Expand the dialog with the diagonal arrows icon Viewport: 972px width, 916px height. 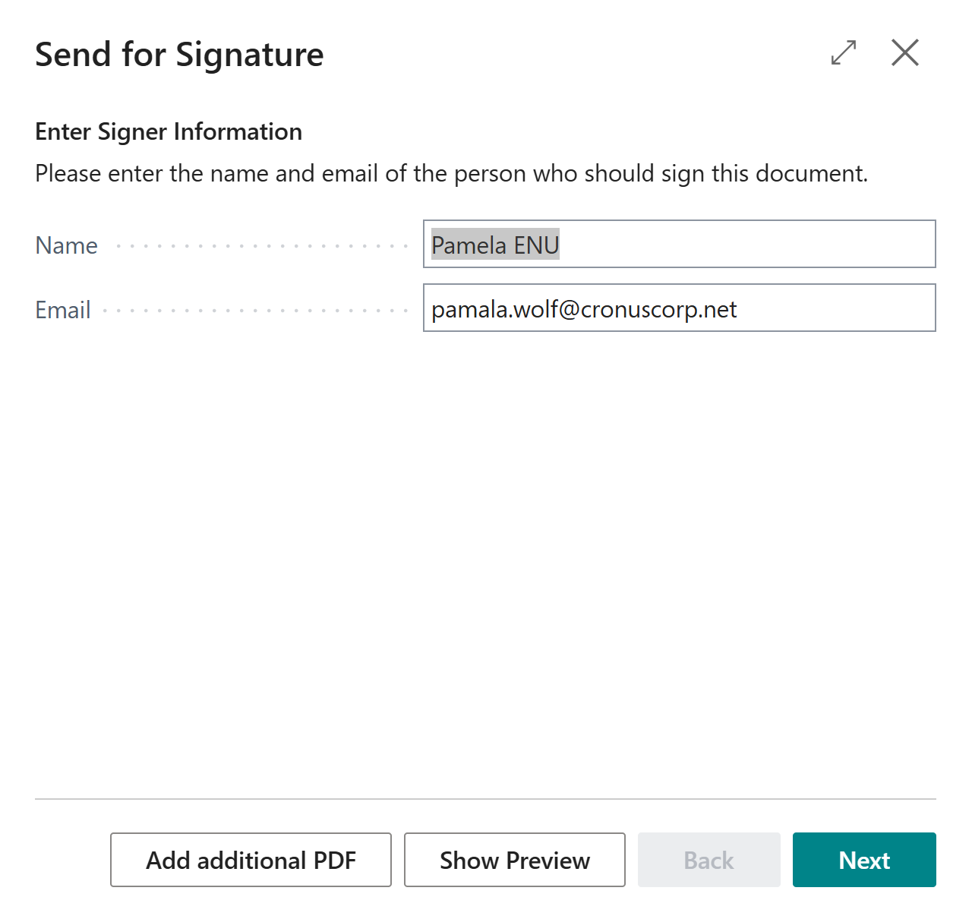click(844, 53)
